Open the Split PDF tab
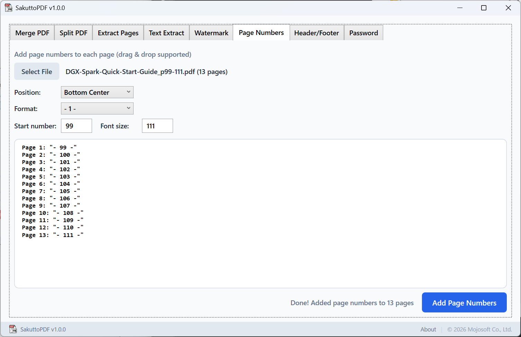Image resolution: width=521 pixels, height=337 pixels. click(x=73, y=33)
